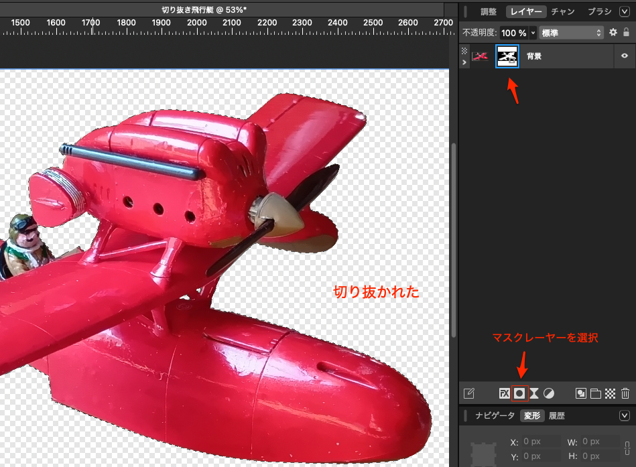Click the Mask Layer icon
The image size is (636, 467).
519,393
